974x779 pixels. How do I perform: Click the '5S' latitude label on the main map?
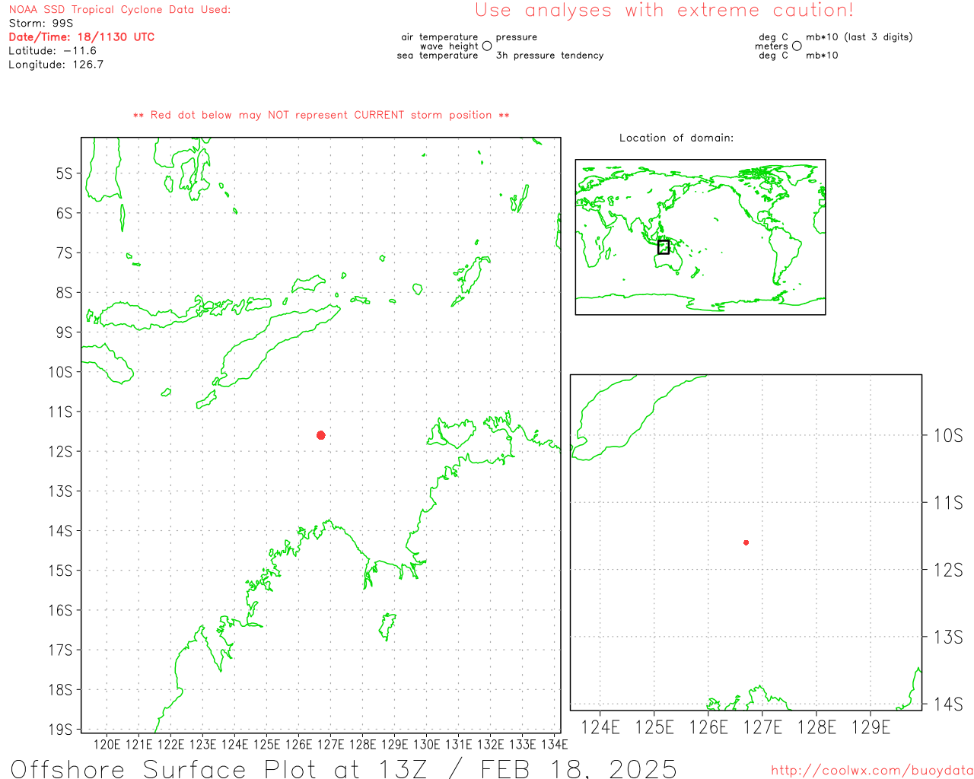64,173
